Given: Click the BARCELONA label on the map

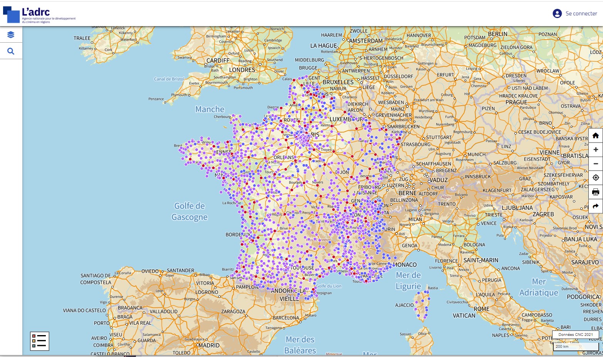Looking at the screenshot, I should pyautogui.click(x=286, y=318).
